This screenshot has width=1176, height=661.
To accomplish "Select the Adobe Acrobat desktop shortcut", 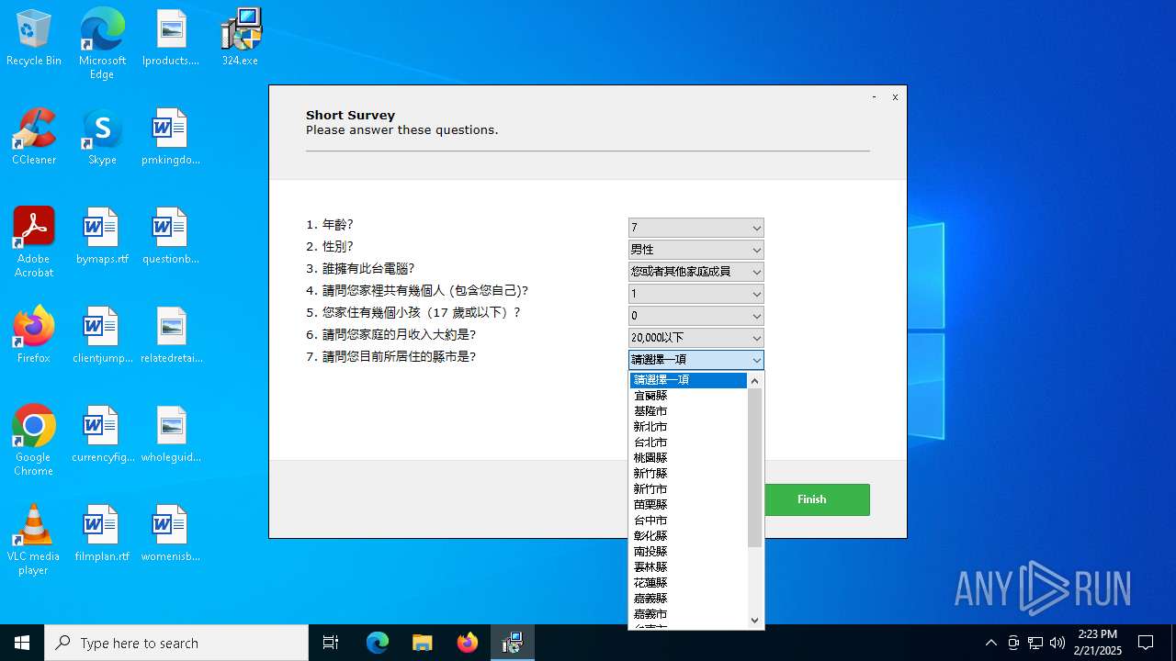I will click(x=34, y=242).
